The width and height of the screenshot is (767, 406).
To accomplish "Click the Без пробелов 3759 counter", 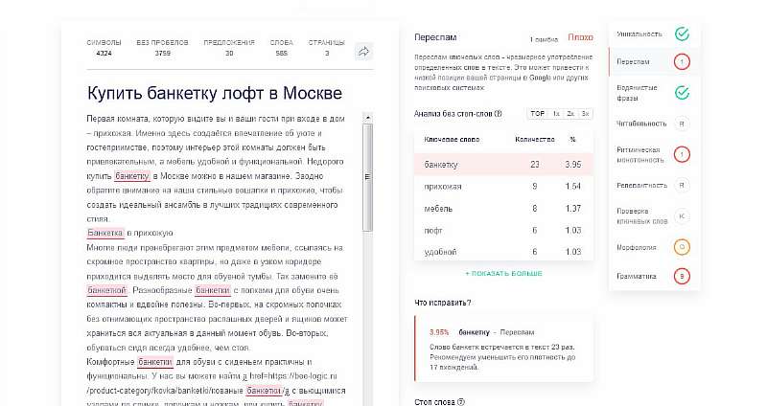I will [162, 47].
